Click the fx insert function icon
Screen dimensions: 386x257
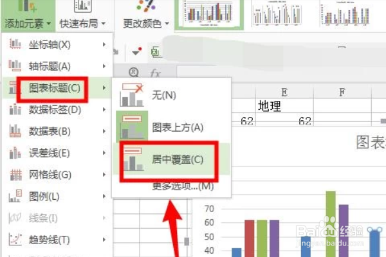156,73
